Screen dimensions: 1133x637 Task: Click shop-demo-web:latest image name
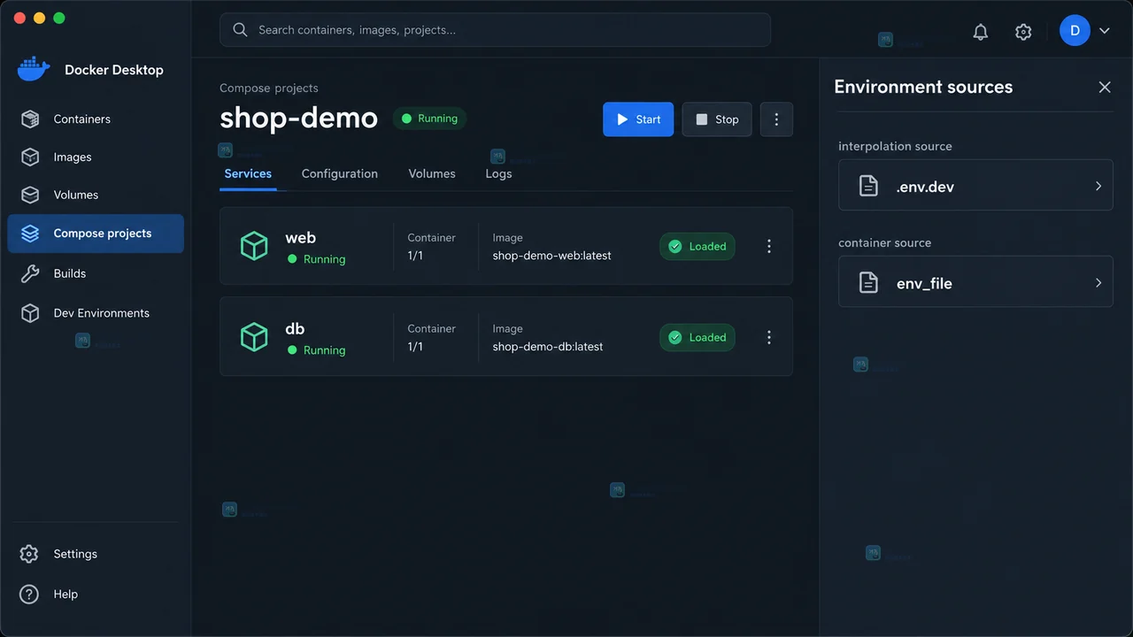552,256
